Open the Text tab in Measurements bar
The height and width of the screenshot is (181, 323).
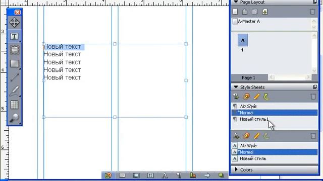click(x=122, y=175)
